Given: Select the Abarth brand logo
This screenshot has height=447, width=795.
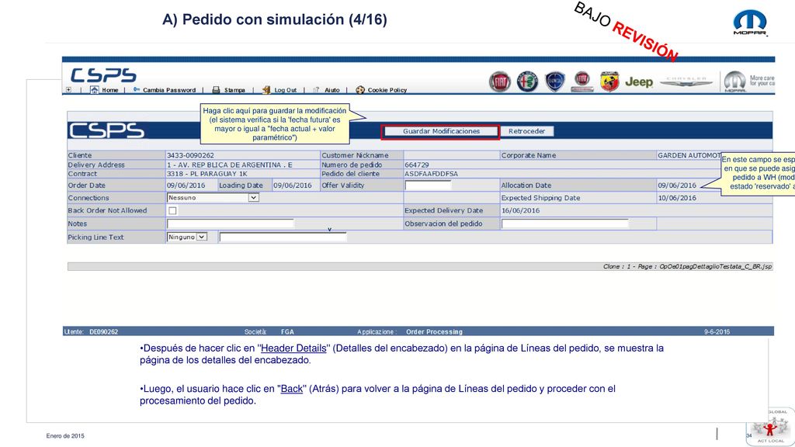Looking at the screenshot, I should pos(609,81).
